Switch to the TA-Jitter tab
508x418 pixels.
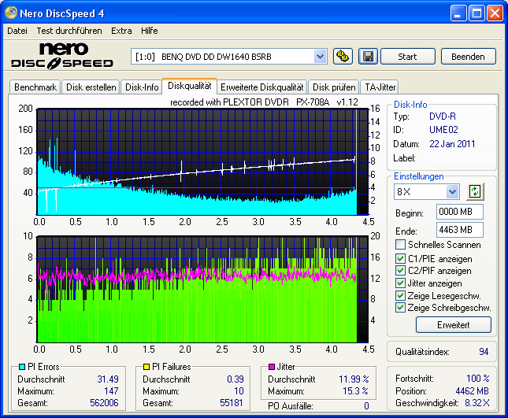coord(380,87)
